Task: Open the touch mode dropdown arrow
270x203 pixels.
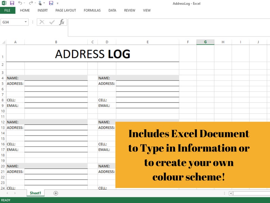Action: 44,3
